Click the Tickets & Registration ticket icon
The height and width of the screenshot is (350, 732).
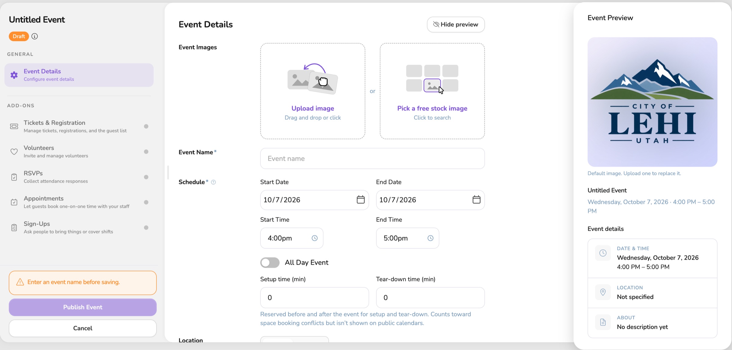(x=14, y=126)
